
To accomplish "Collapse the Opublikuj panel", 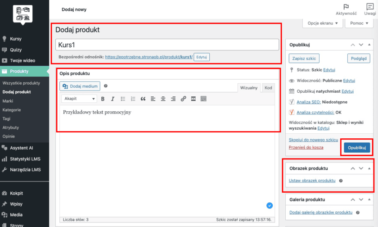I will click(x=369, y=45).
